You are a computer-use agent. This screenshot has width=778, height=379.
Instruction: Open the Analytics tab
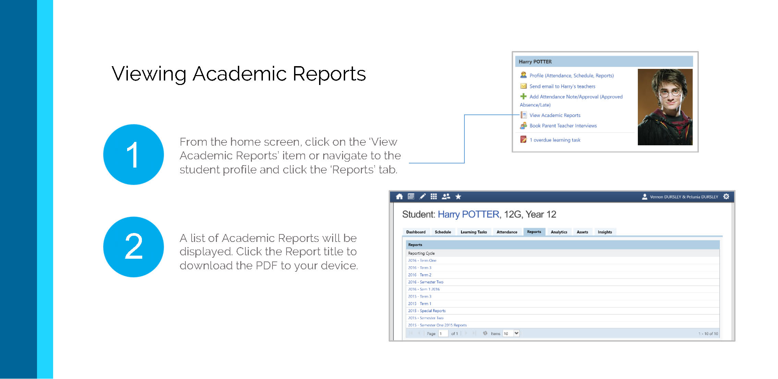click(559, 232)
